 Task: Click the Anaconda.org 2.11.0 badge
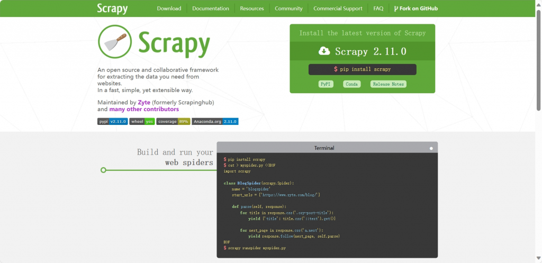click(x=215, y=121)
